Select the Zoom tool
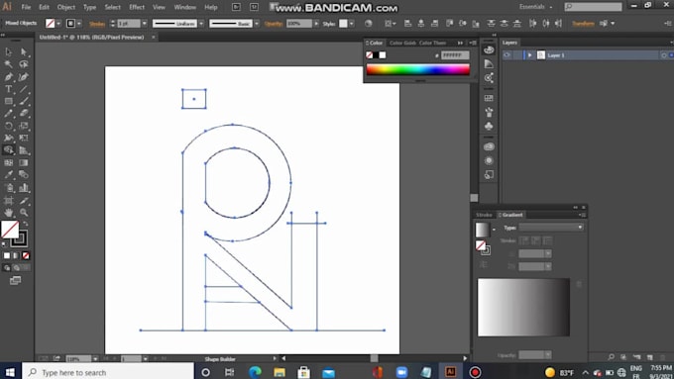Viewport: 674px width, 379px height. coord(24,213)
